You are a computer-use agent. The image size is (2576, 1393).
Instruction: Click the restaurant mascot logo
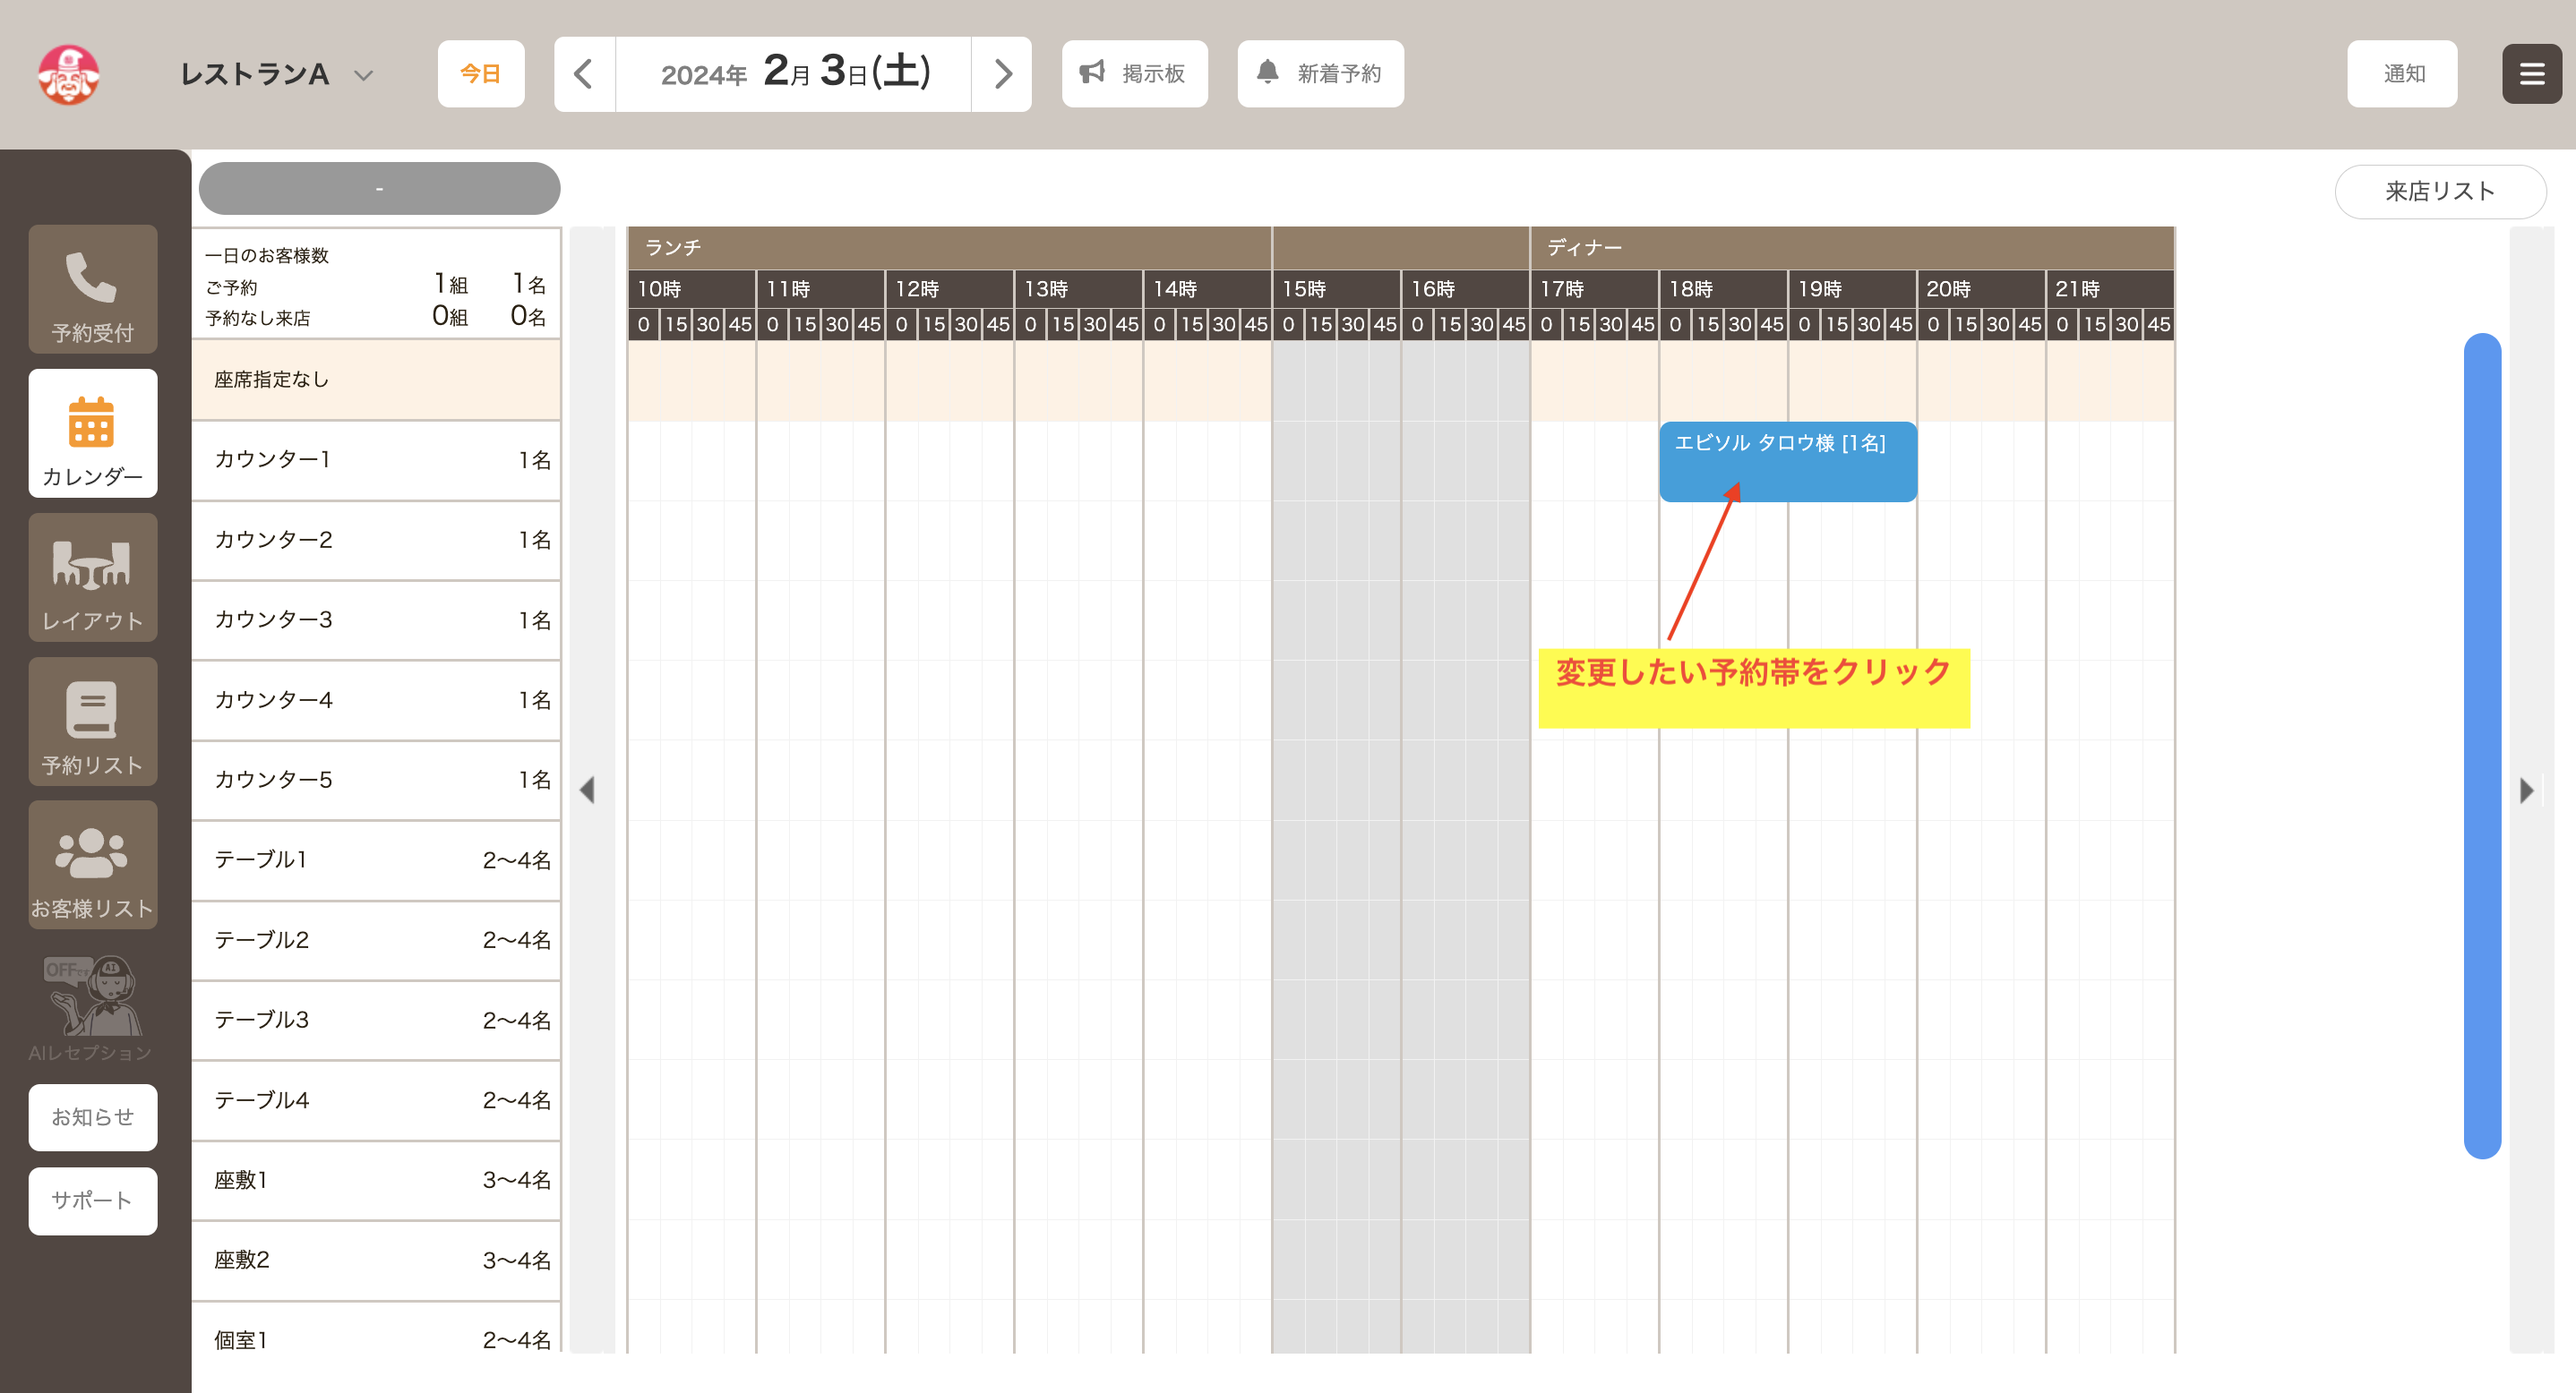click(68, 74)
